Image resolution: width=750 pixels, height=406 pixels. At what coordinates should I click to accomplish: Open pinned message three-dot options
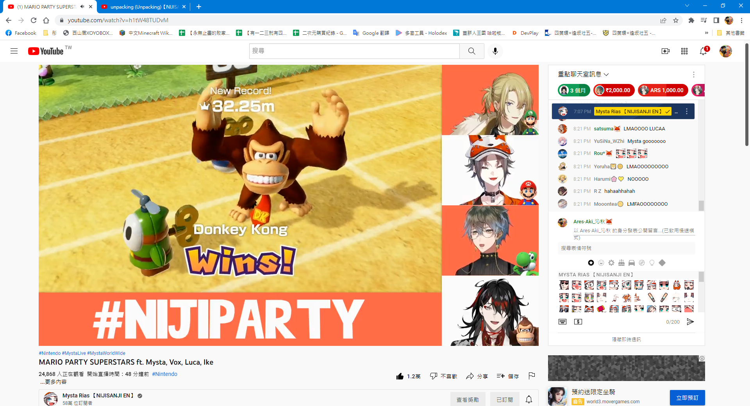tap(687, 111)
